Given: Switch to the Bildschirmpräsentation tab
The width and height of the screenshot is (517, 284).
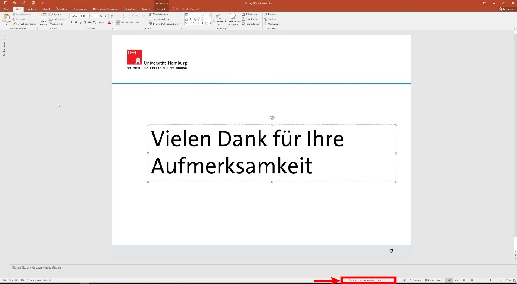Looking at the screenshot, I should coord(105,9).
